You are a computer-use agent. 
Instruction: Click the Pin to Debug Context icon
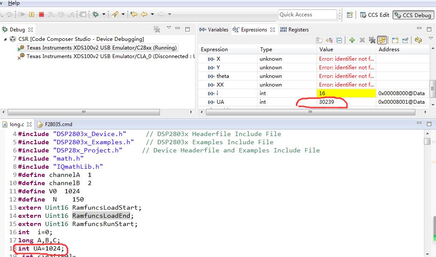tap(405, 40)
